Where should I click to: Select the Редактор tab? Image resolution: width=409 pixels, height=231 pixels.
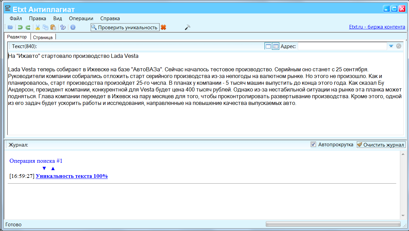17,37
